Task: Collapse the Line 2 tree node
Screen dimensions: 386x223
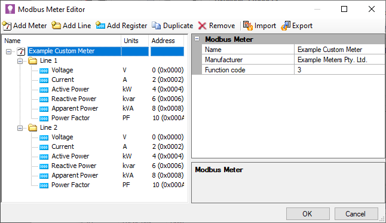Action: coord(20,128)
